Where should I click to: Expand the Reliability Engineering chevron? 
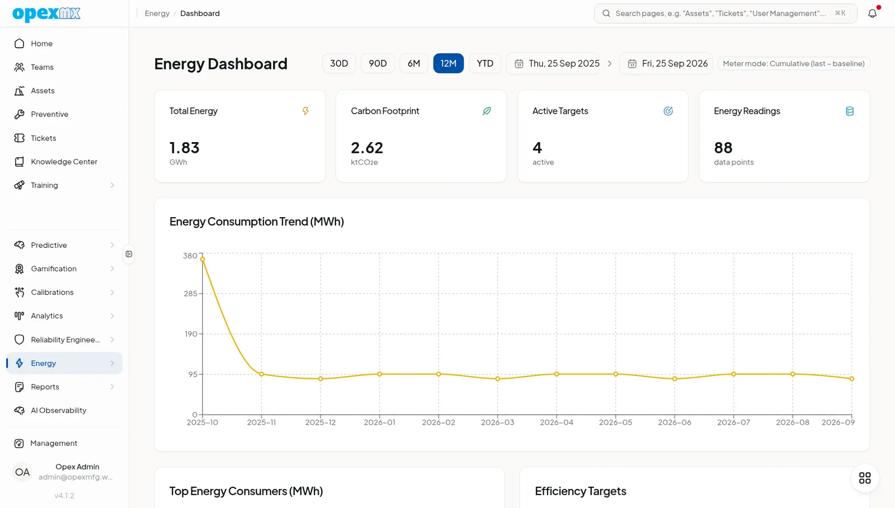click(112, 340)
